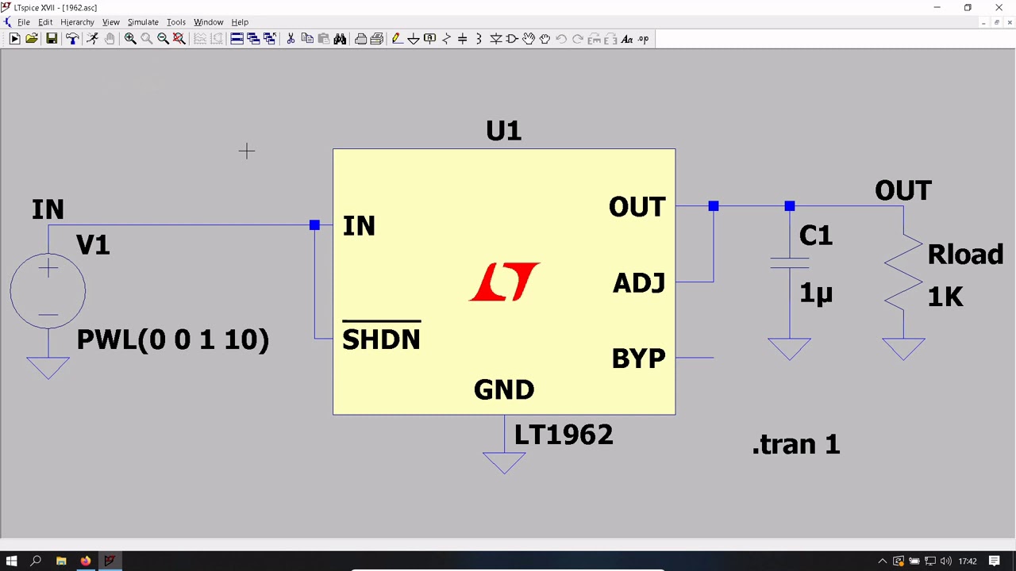Select the Label Net tool

tap(430, 39)
